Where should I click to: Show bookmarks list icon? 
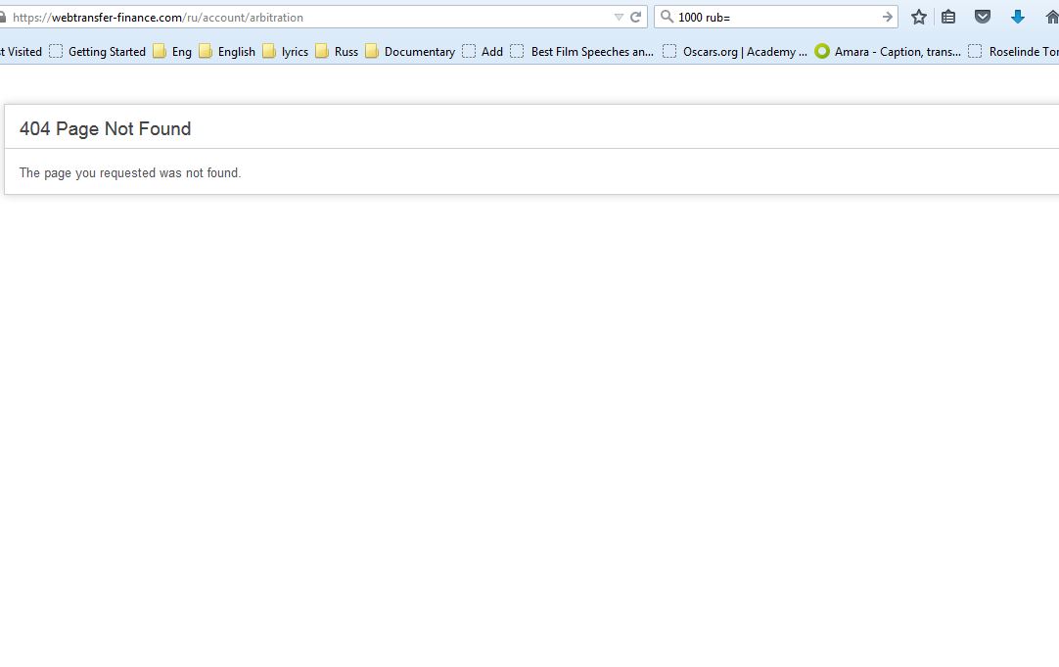pyautogui.click(x=948, y=17)
